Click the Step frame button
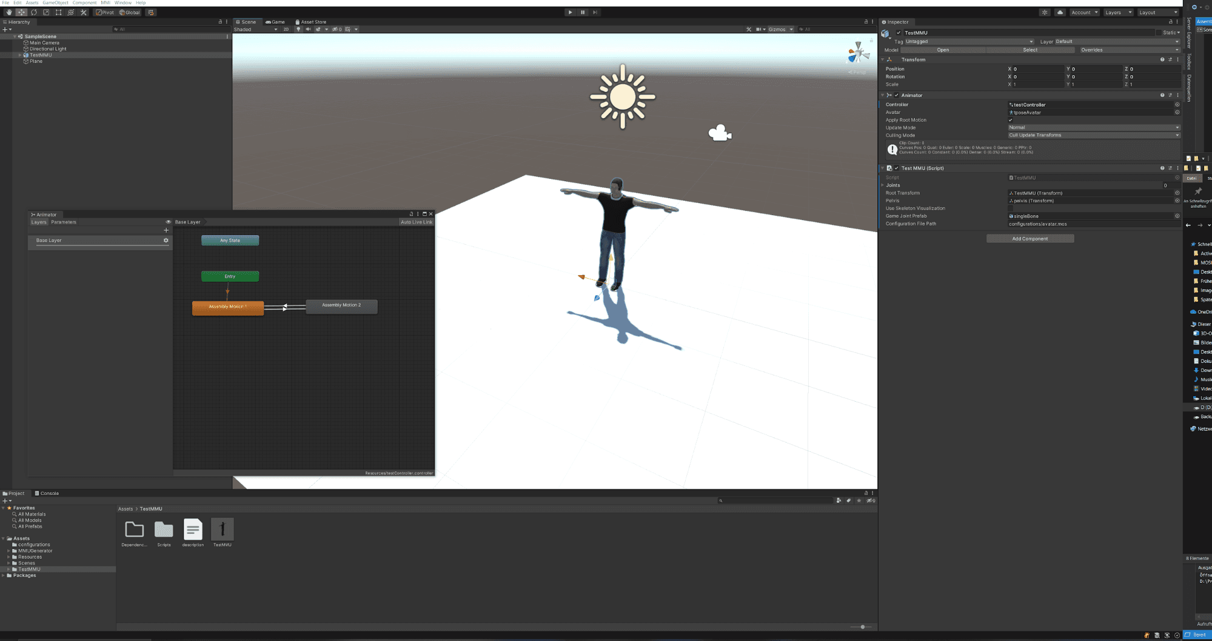1212x641 pixels. pos(595,12)
